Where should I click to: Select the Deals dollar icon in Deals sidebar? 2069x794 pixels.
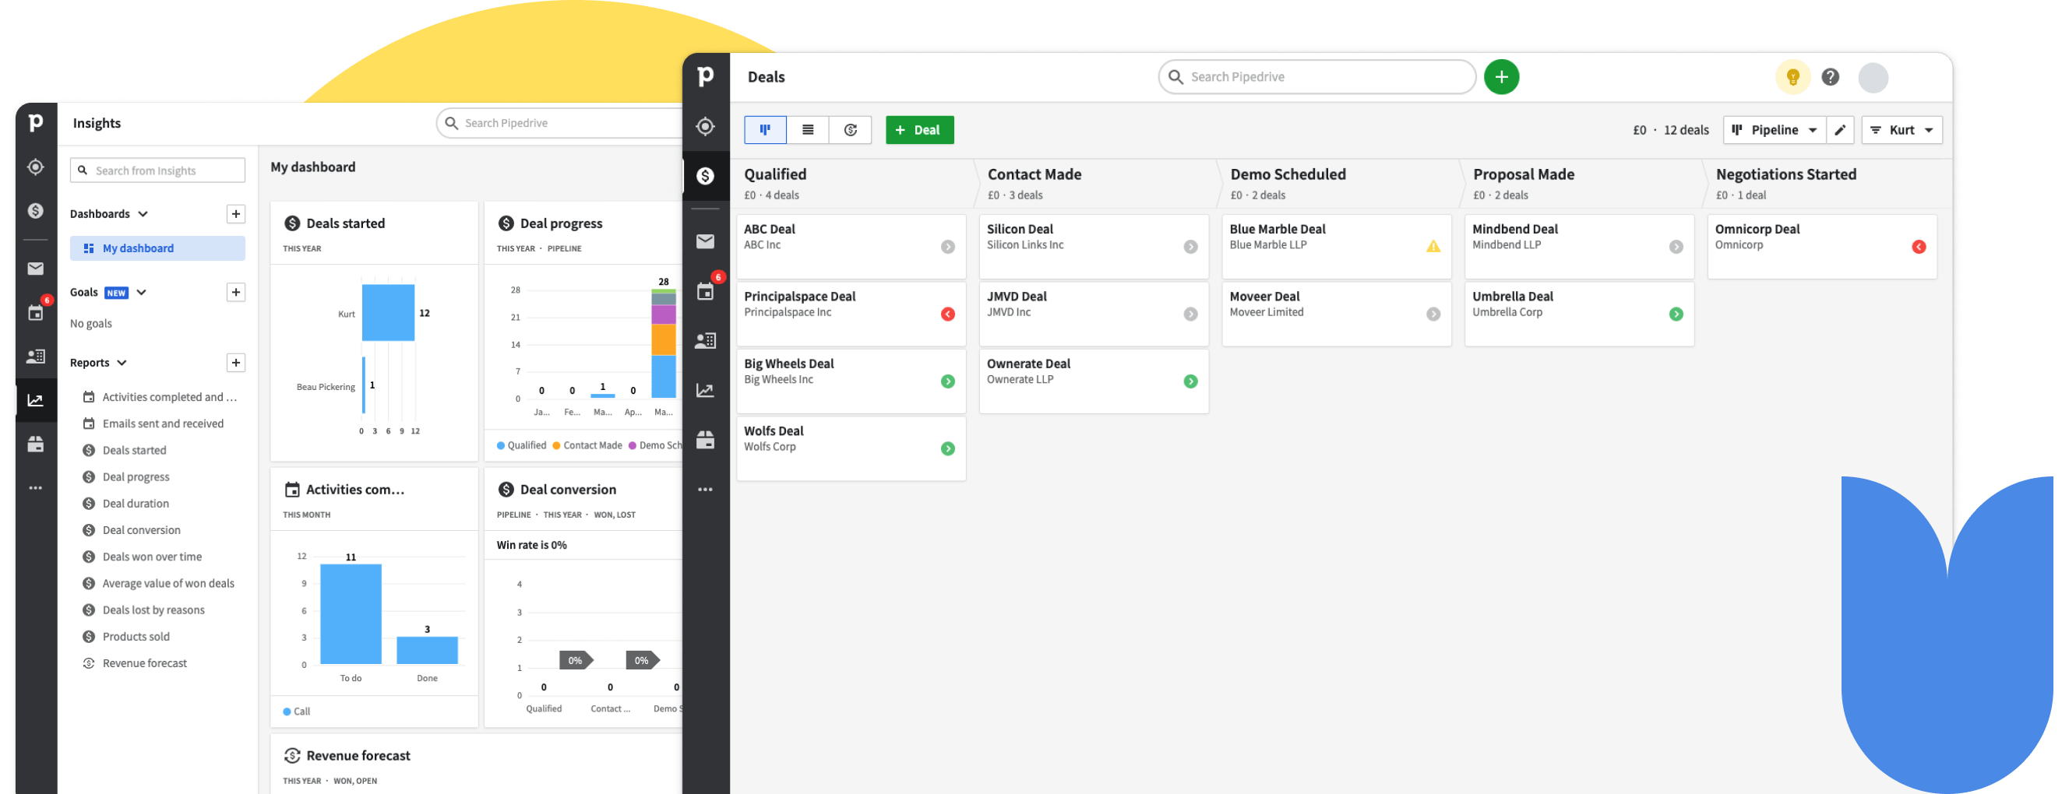point(705,176)
